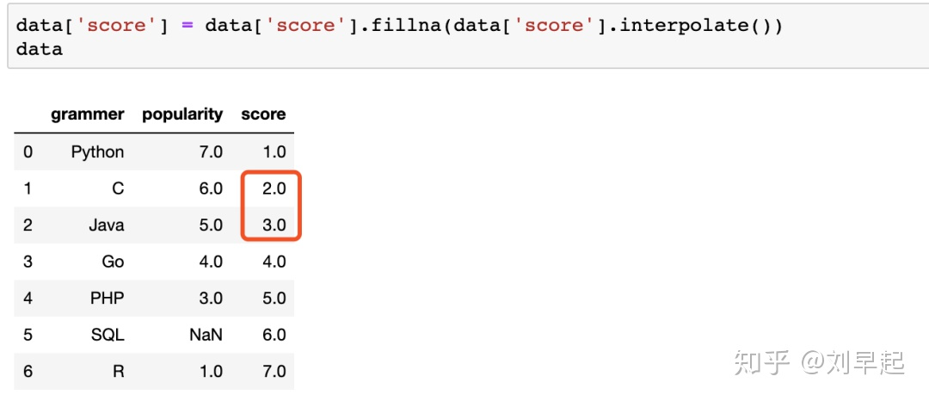This screenshot has height=401, width=929.
Task: Click row index 1 label
Action: (28, 188)
